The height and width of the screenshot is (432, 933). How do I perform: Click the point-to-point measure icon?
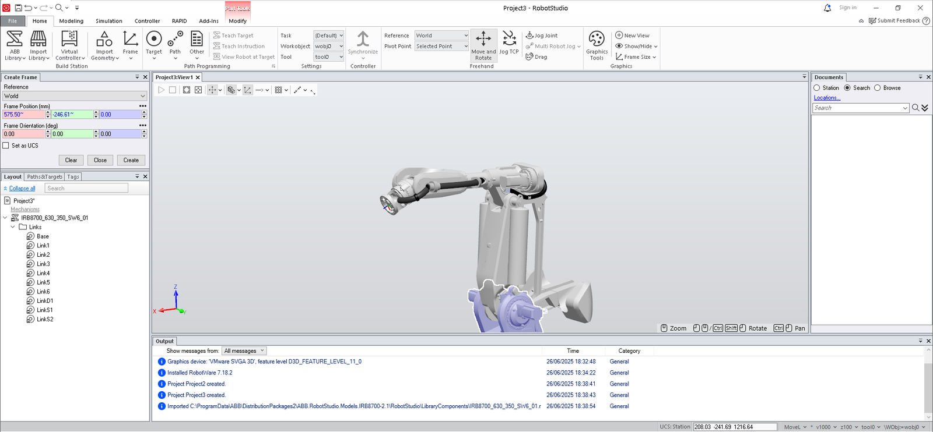[297, 90]
